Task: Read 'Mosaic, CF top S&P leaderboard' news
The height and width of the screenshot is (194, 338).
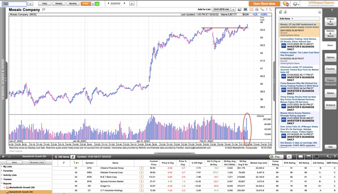Action: [300, 25]
